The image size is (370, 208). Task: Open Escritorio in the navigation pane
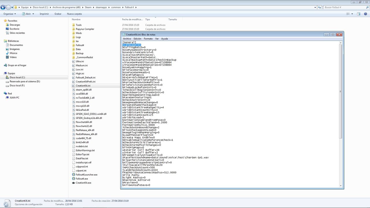14,29
